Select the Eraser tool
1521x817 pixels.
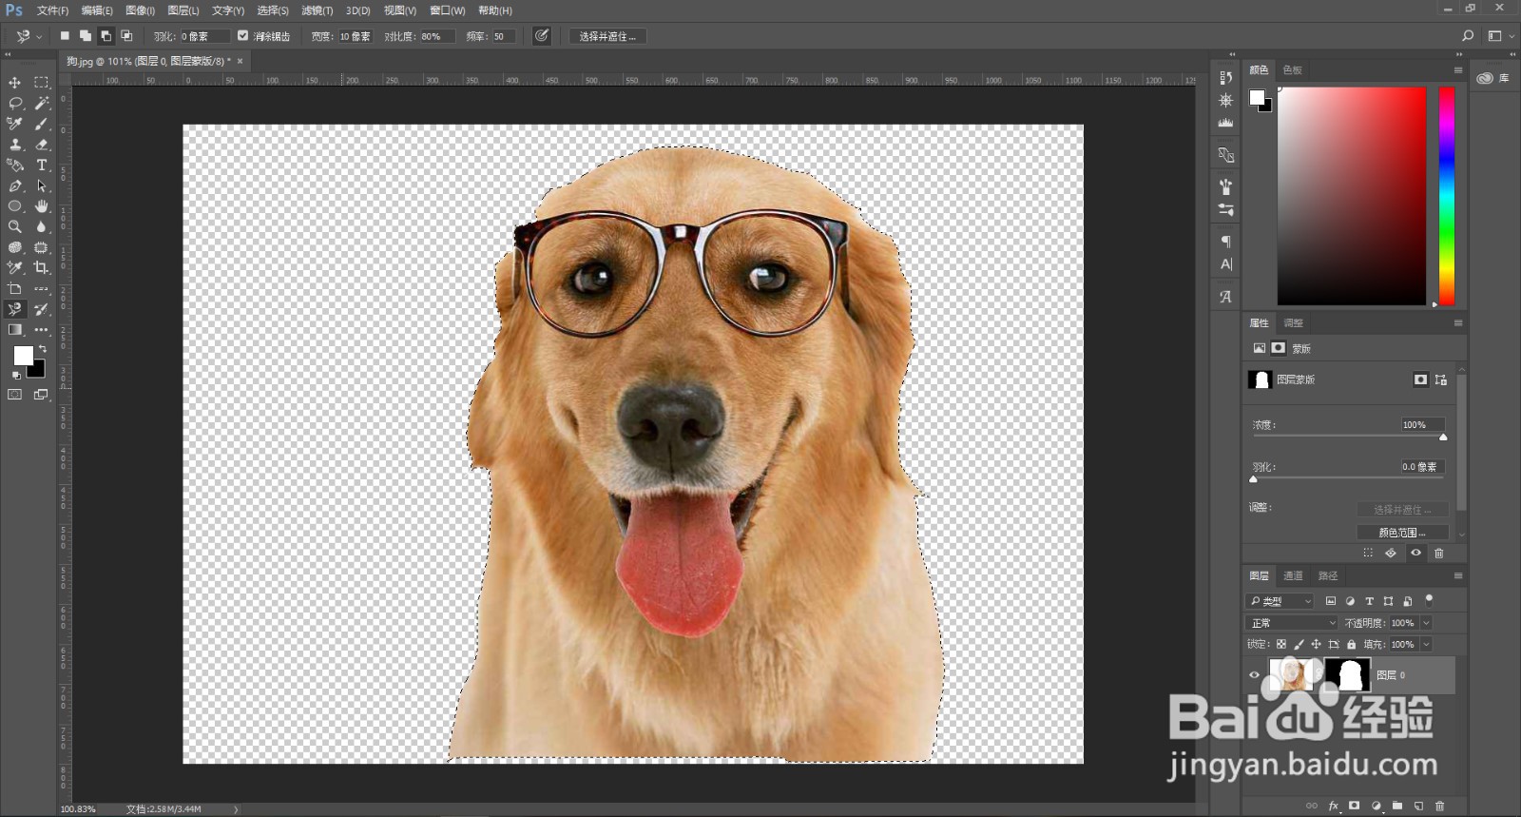tap(41, 145)
